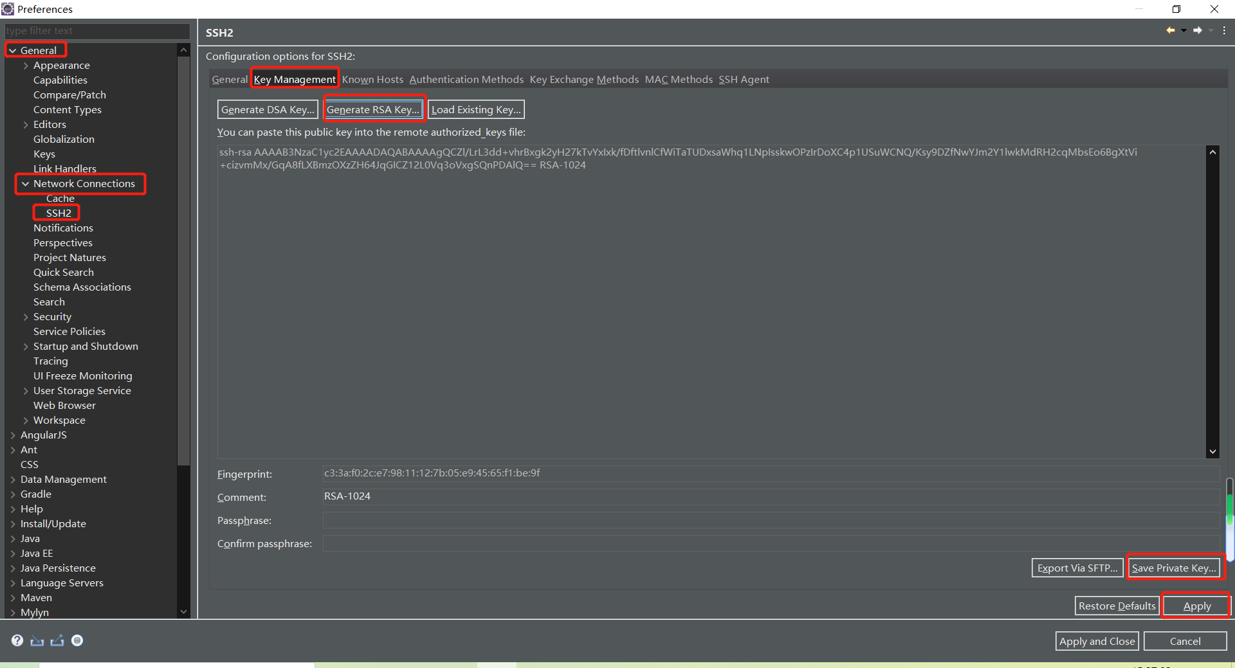Focus the type filter text field
The height and width of the screenshot is (668, 1235).
pos(96,30)
